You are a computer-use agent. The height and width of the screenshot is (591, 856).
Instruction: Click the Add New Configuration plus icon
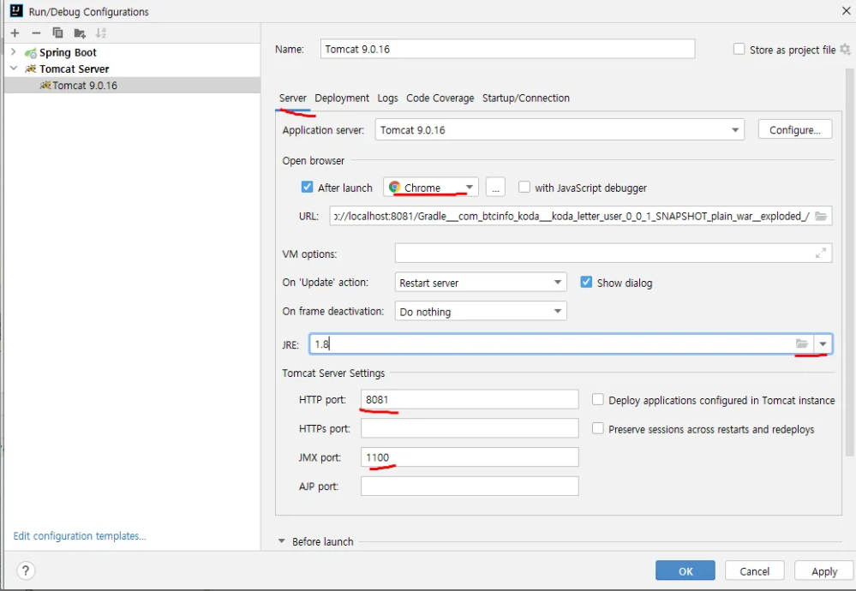[15, 33]
